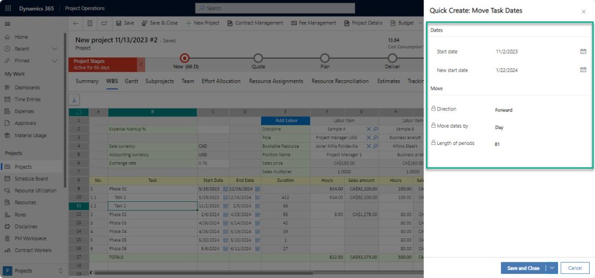Open the Subprojects tab
This screenshot has width=595, height=278.
(159, 81)
